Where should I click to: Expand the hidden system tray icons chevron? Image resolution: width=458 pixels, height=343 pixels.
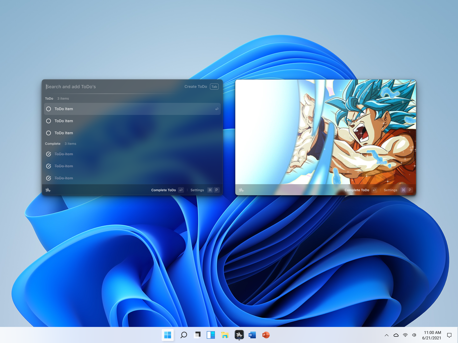pyautogui.click(x=387, y=335)
